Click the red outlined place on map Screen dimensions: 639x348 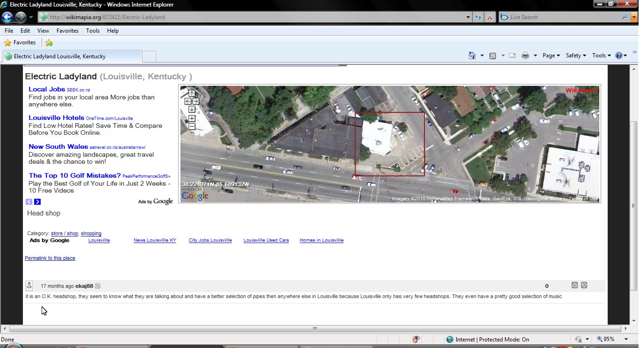pyautogui.click(x=389, y=144)
